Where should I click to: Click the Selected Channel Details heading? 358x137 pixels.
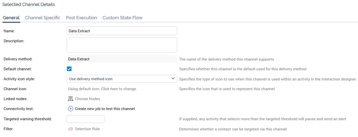28,4
